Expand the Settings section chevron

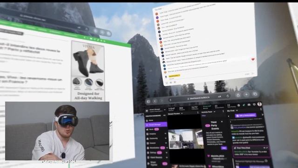(167, 153)
